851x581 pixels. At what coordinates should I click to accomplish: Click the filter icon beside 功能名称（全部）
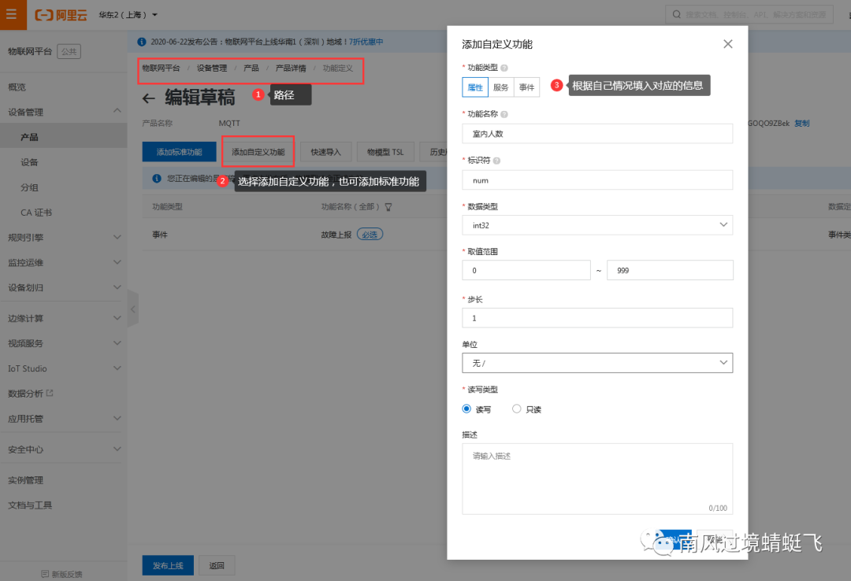point(388,207)
